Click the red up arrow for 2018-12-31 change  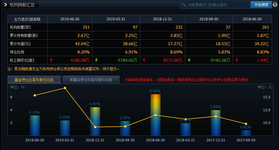click(144, 60)
